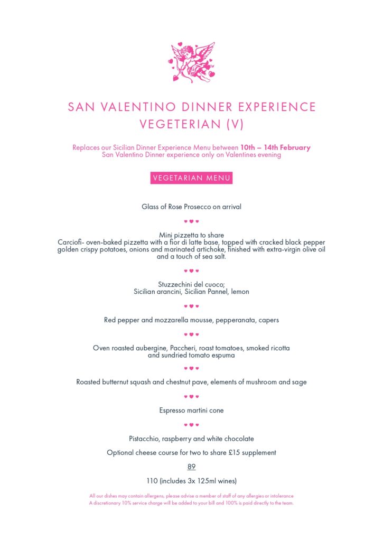The height and width of the screenshot is (541, 383).
Task: Click the bold 10th – 14th February dates
Action: pos(275,147)
